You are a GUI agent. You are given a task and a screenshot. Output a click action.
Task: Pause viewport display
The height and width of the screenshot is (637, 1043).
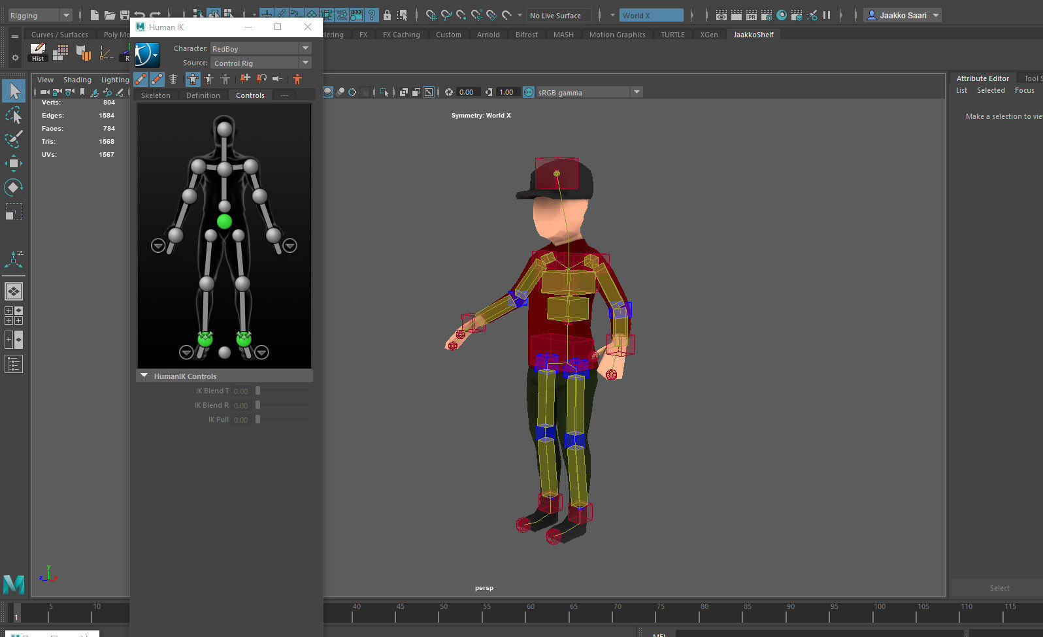tap(827, 15)
